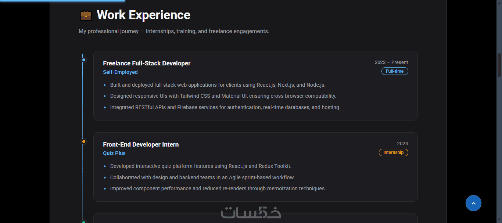The height and width of the screenshot is (223, 502).
Task: Click the bullet arrow before 'Integrated RESTful APIs'
Action: click(105, 108)
